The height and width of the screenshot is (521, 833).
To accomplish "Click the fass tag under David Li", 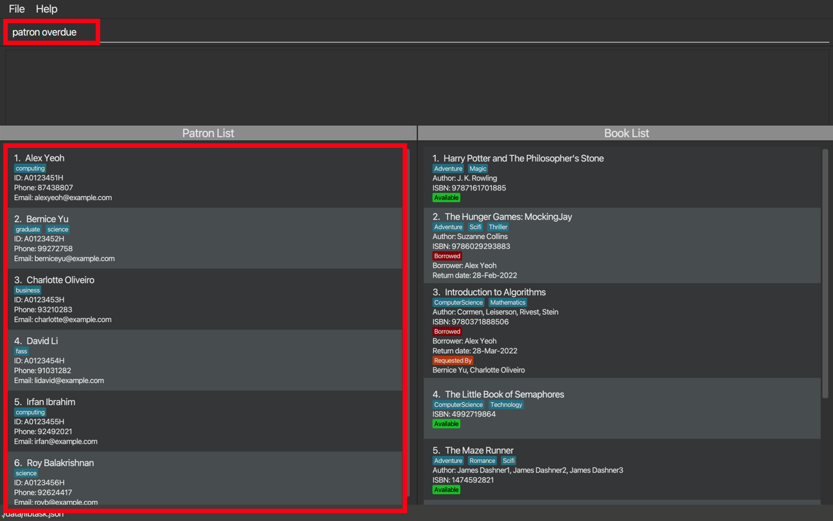I will [21, 351].
